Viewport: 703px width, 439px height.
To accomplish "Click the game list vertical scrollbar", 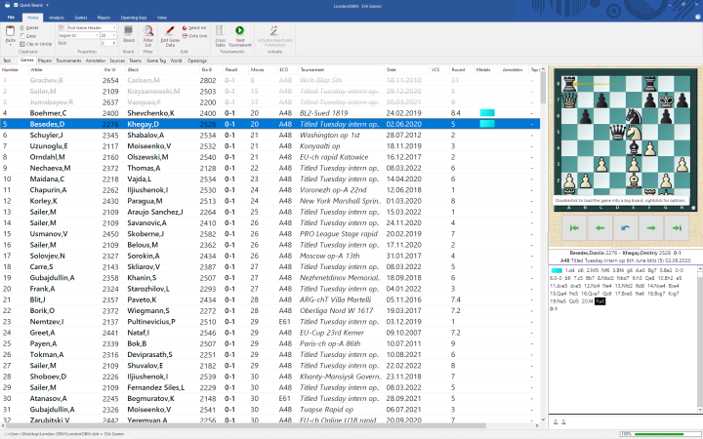I will click(543, 244).
